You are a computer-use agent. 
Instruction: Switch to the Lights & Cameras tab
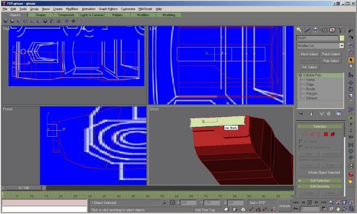[x=92, y=15]
